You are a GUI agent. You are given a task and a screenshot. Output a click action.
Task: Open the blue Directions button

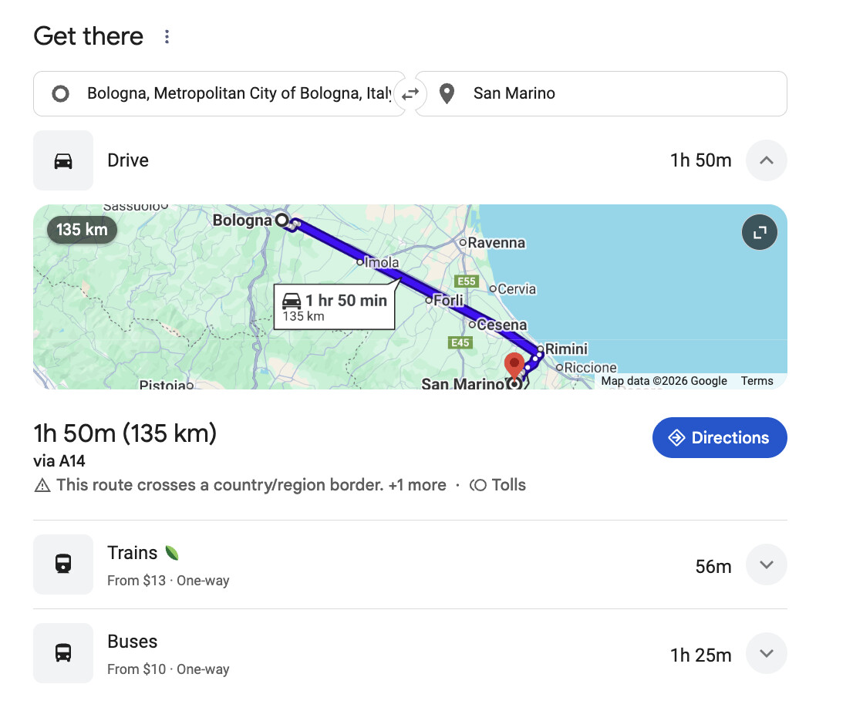click(719, 438)
